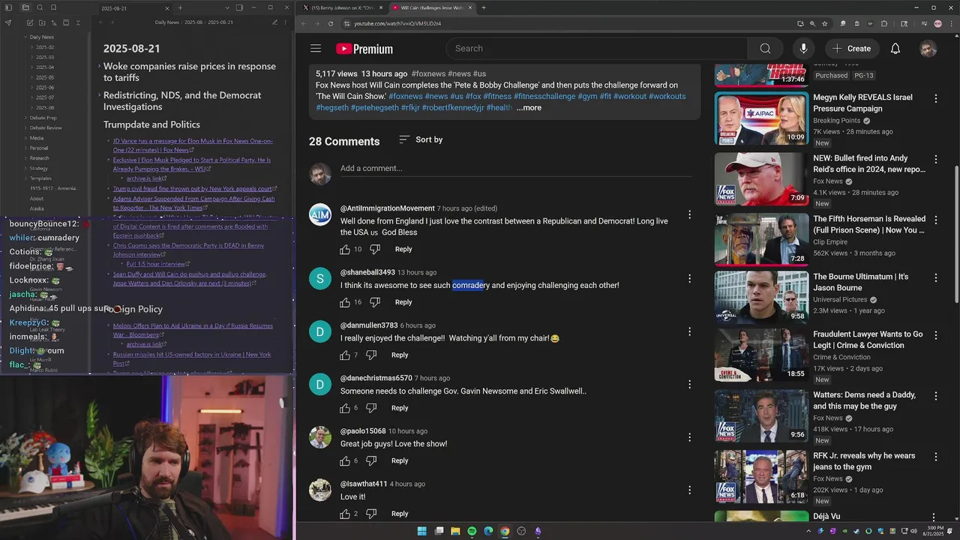Reload the Chrome page
The width and height of the screenshot is (960, 540).
coord(330,23)
